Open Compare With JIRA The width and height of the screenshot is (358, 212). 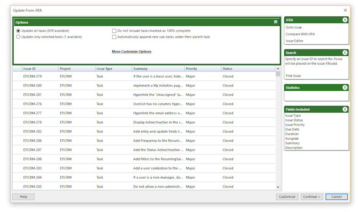(300, 34)
